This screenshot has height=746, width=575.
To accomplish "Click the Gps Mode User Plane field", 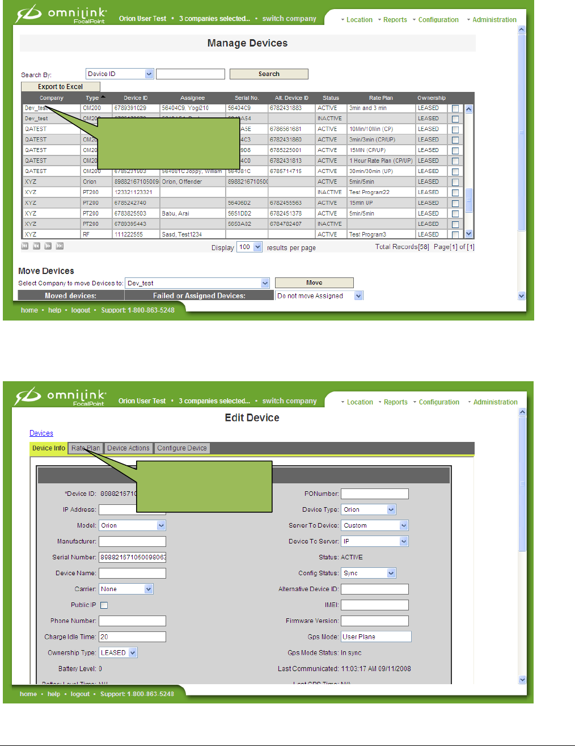I will click(376, 637).
